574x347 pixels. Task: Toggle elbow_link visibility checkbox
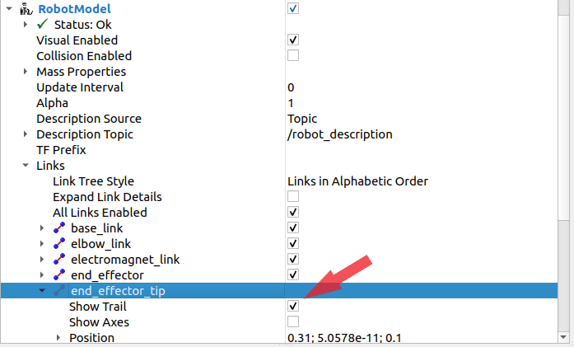(x=293, y=244)
